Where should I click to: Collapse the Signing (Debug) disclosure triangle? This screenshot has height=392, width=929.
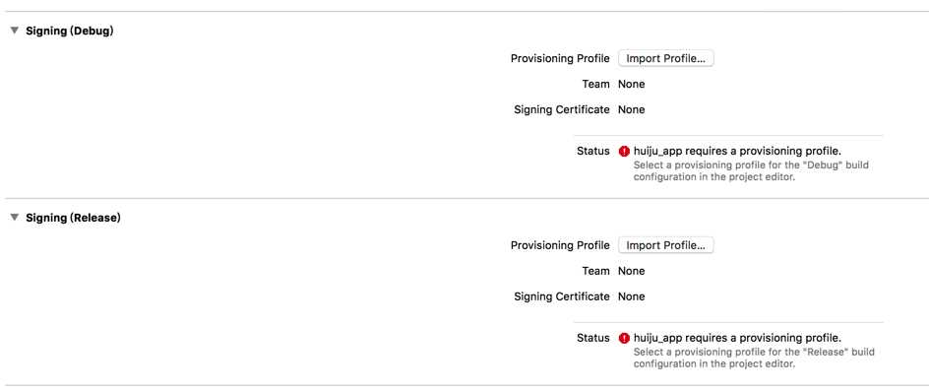coord(15,31)
